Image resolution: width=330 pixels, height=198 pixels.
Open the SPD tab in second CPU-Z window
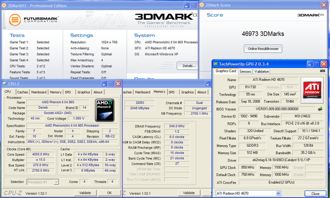click(171, 92)
